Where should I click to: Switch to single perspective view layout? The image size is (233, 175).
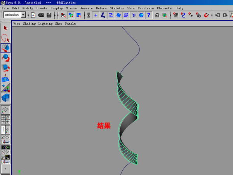click(x=5, y=110)
